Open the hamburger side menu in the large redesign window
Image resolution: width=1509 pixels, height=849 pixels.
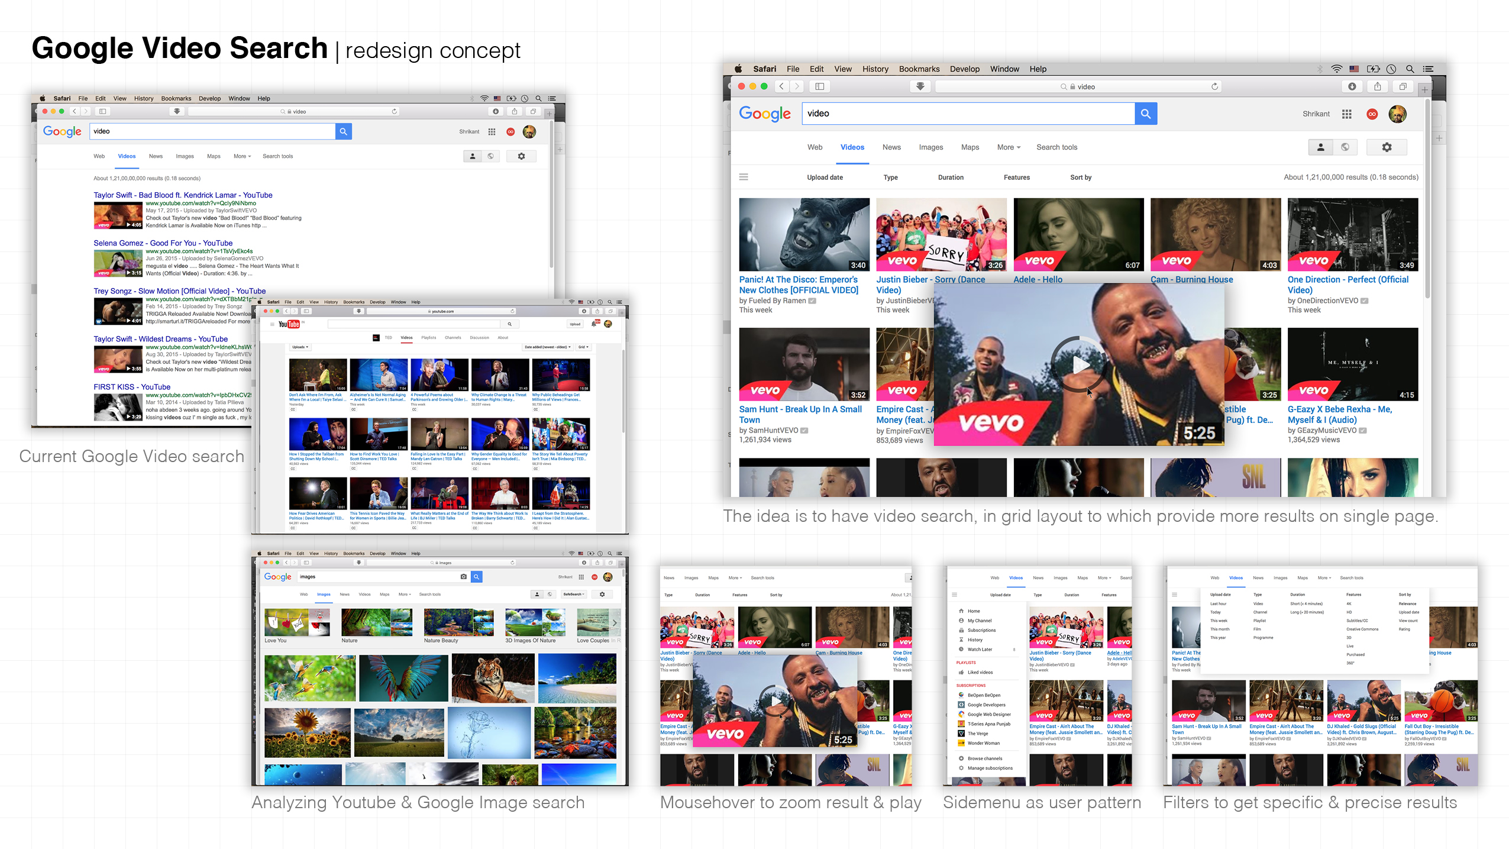click(744, 177)
